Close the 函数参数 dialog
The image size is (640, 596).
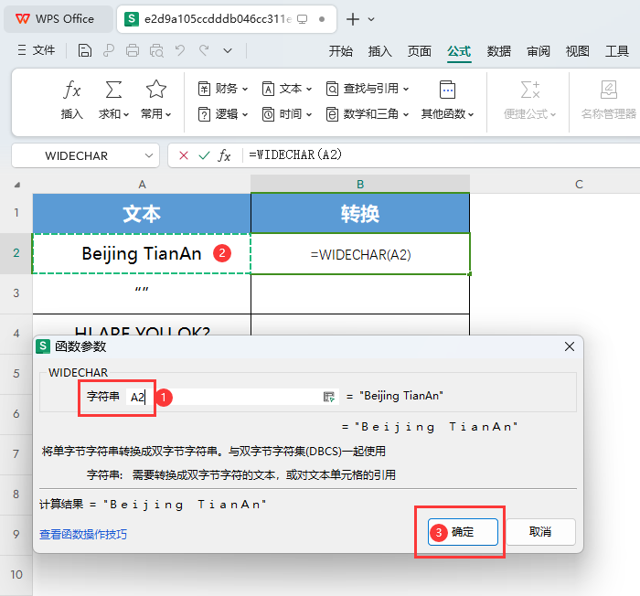(570, 346)
